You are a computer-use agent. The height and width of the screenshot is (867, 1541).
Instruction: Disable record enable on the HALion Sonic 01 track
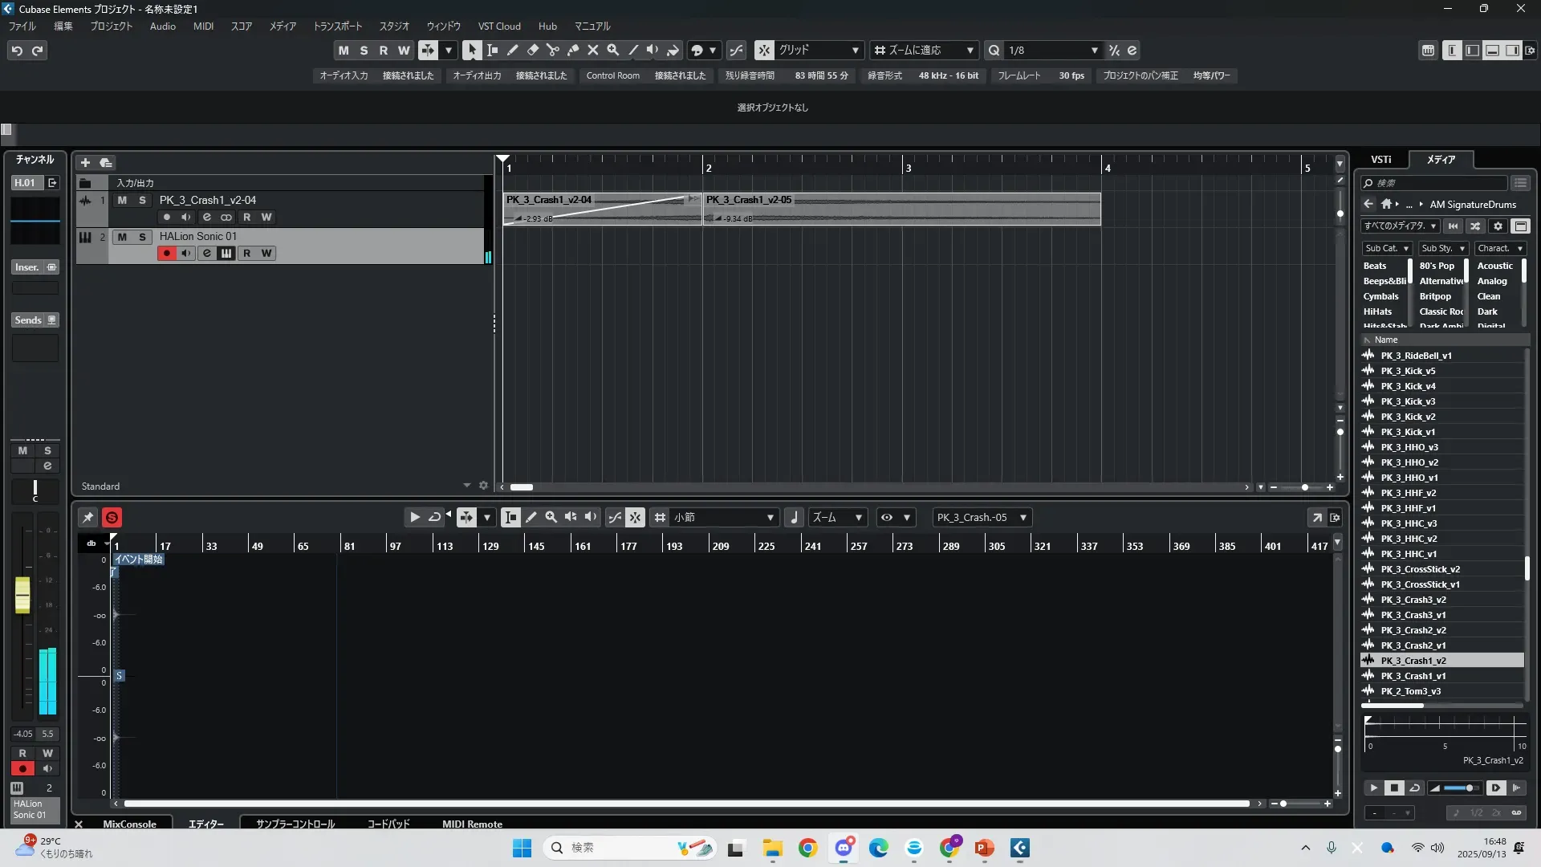[x=166, y=254]
